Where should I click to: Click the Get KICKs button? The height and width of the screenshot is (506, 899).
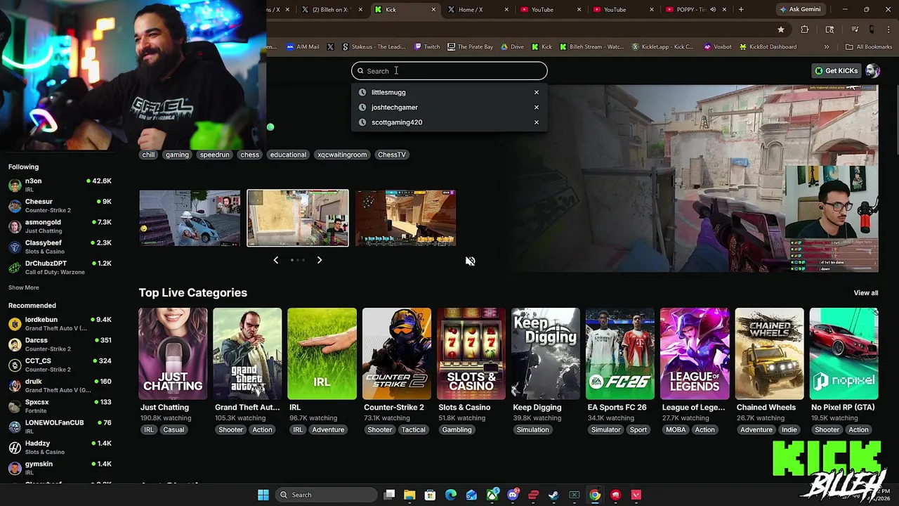836,70
